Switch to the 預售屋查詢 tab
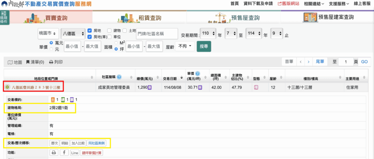374x159 pixels. click(234, 18)
